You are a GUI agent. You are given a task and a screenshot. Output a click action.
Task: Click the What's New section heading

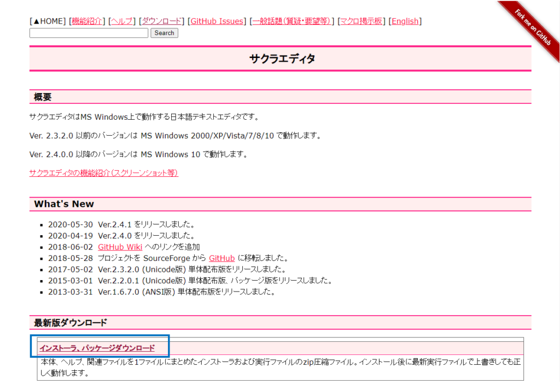pos(64,204)
